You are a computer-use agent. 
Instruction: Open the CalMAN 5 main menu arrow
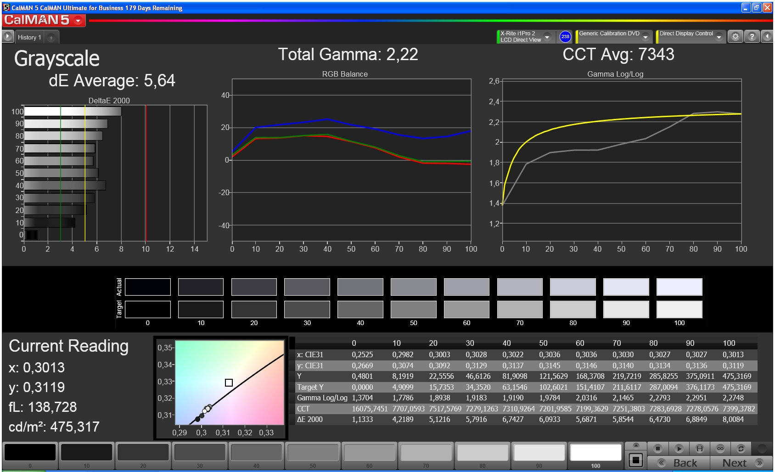[78, 21]
